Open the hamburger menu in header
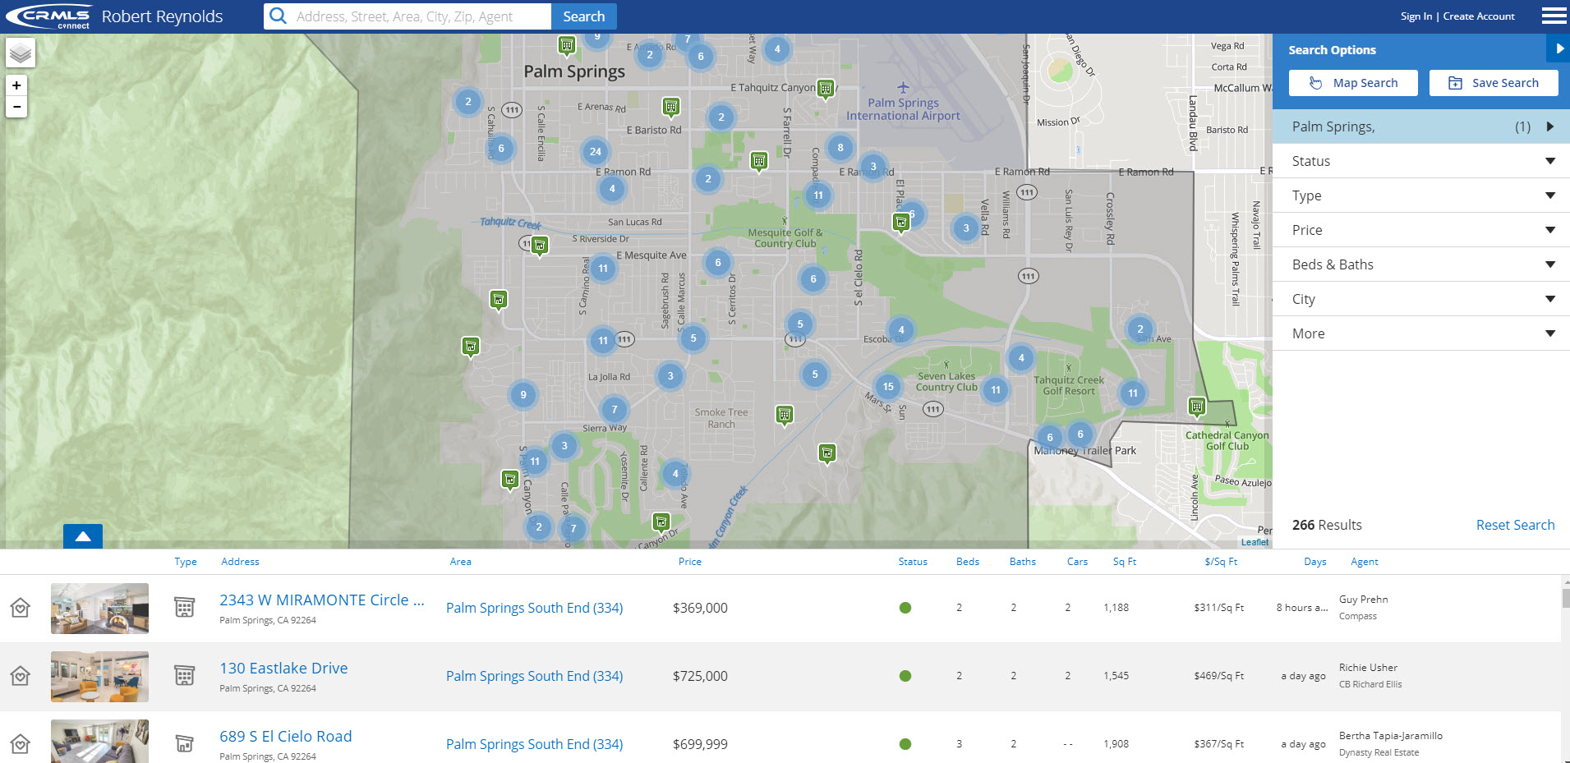Image resolution: width=1570 pixels, height=763 pixels. [1553, 16]
